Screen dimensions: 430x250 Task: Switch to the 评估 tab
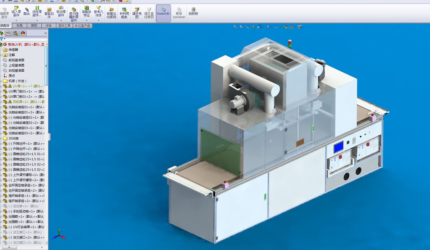tap(49, 26)
